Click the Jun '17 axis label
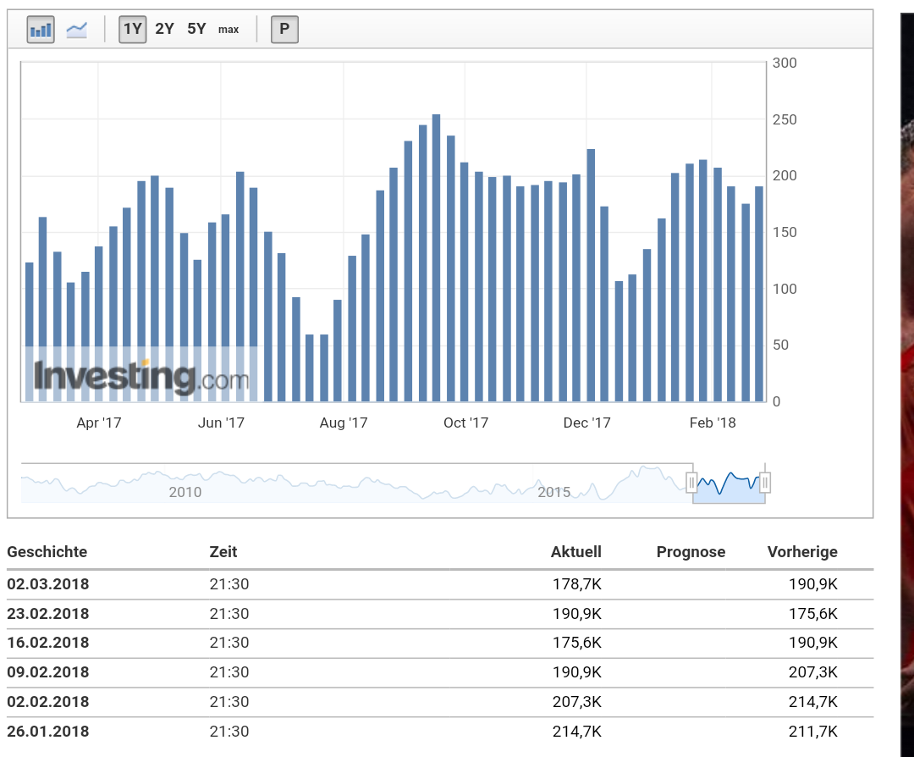914x757 pixels. tap(221, 423)
